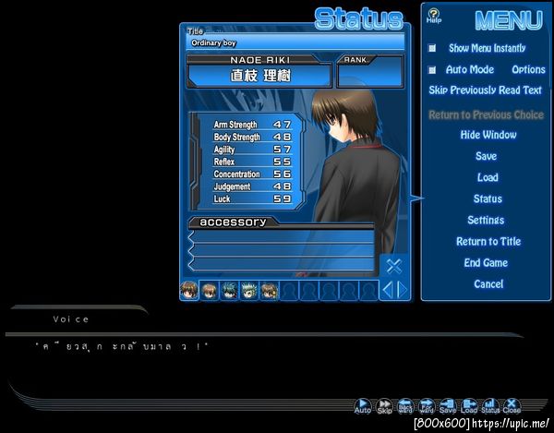Click the second empty accessory slot
This screenshot has height=433, width=554.
point(282,250)
